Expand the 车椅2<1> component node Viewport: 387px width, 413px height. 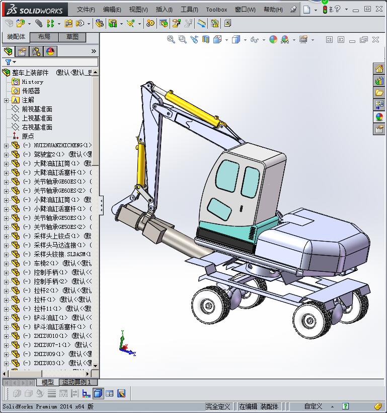[6, 264]
